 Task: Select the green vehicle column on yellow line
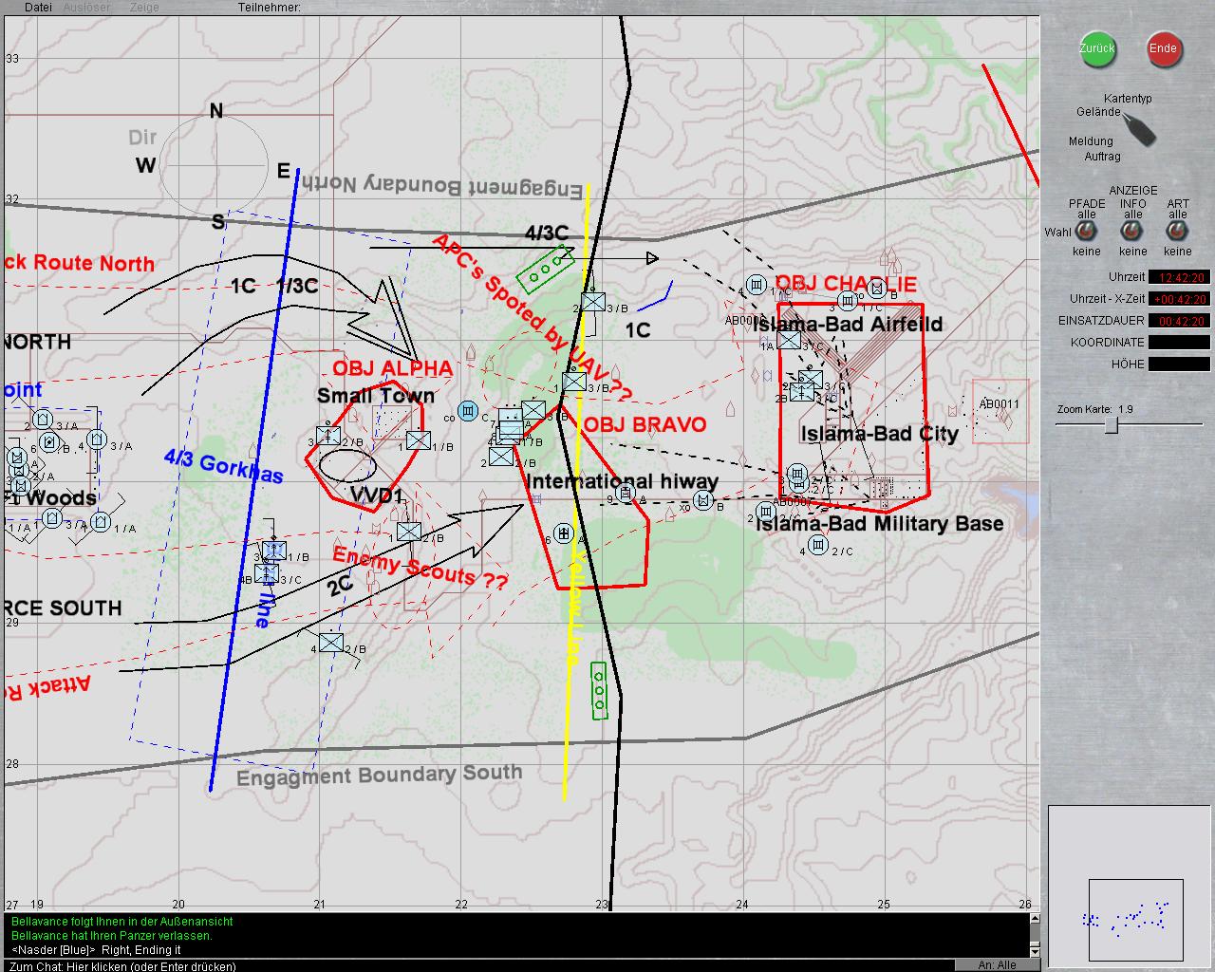coord(599,690)
